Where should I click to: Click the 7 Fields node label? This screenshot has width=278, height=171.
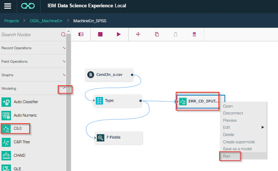(113, 137)
